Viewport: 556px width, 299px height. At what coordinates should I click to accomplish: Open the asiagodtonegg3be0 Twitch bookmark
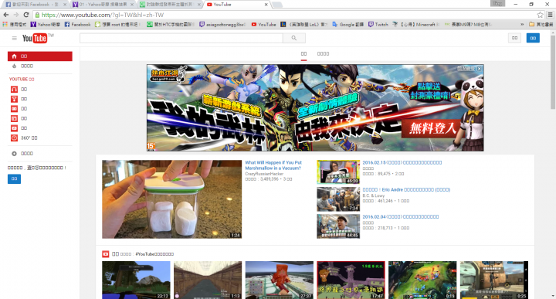tap(222, 25)
